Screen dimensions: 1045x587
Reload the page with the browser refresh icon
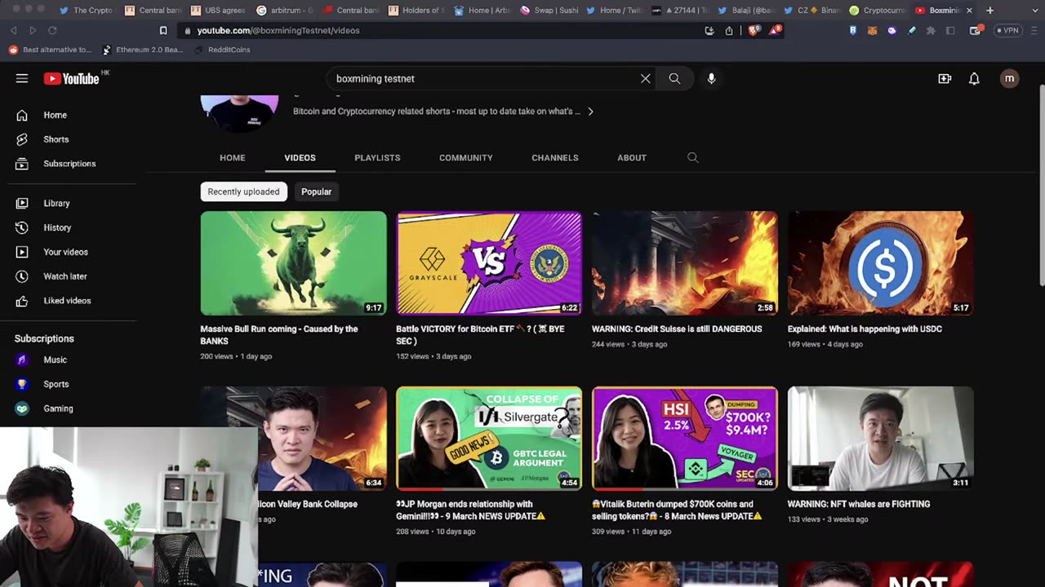pyautogui.click(x=52, y=30)
